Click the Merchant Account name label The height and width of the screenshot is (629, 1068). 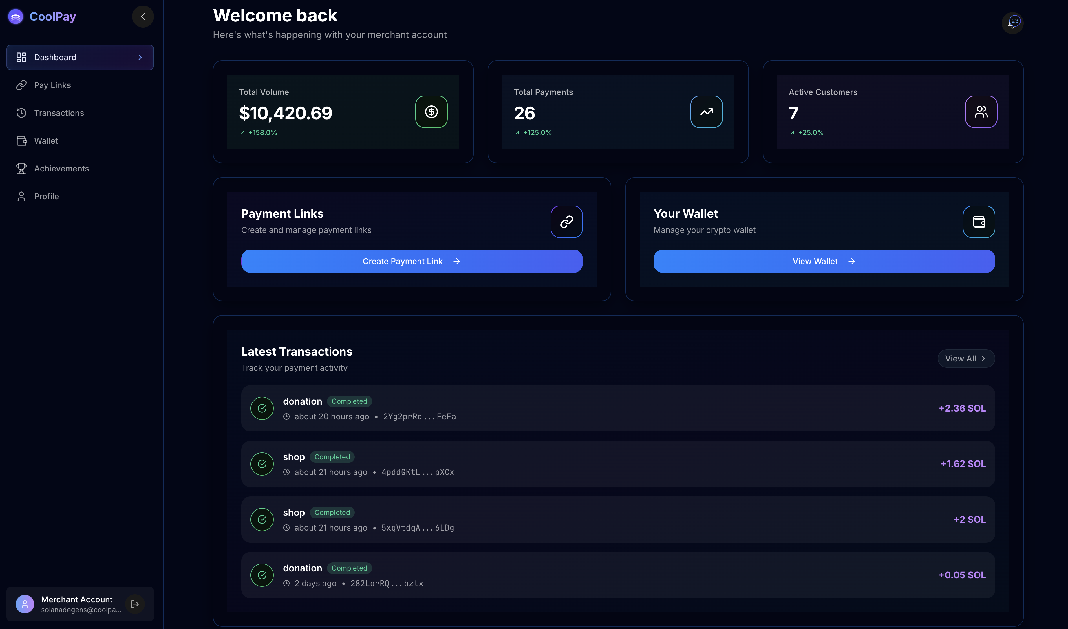pos(77,599)
